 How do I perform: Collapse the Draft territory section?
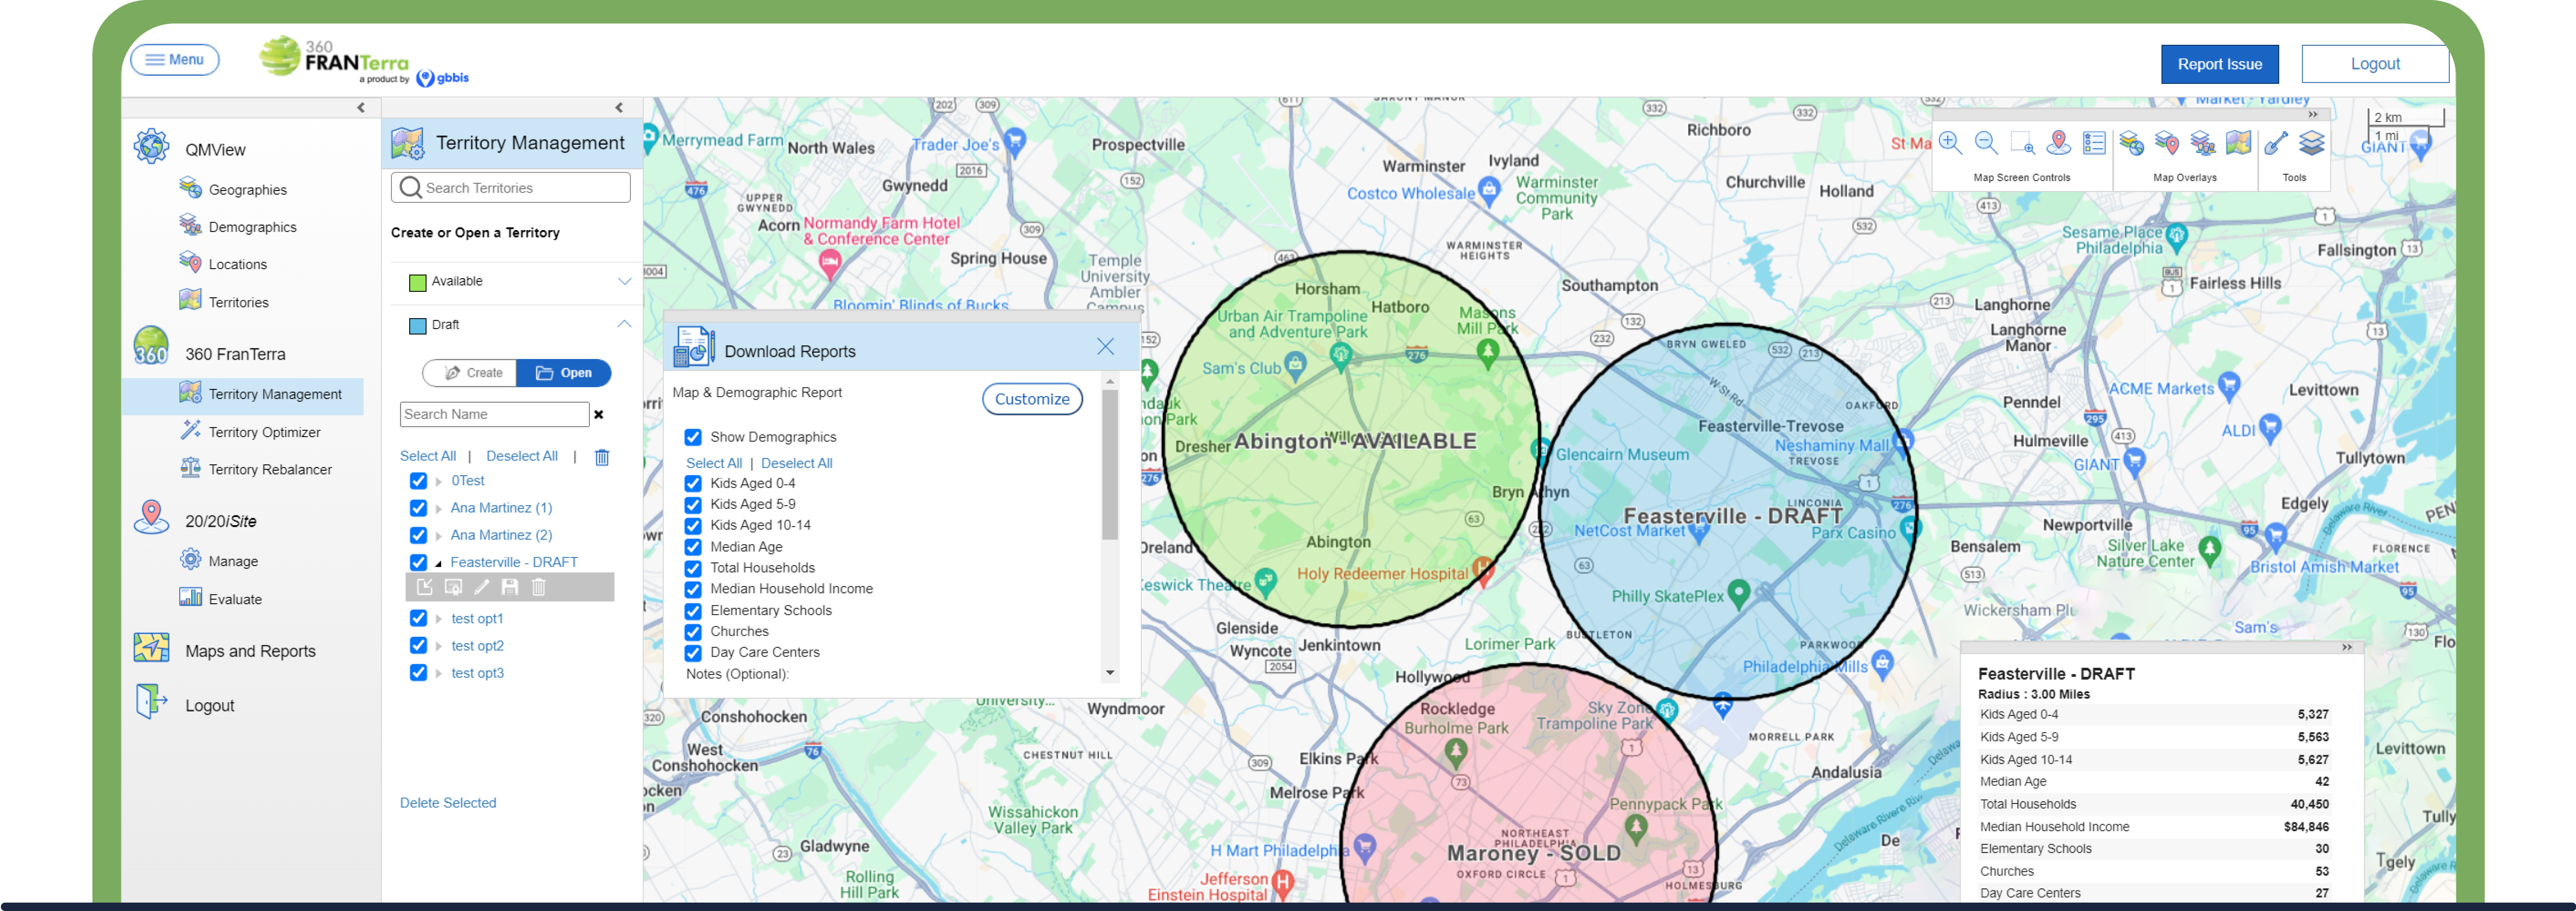point(624,324)
